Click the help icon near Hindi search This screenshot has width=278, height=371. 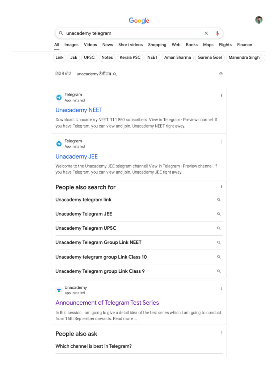(x=221, y=74)
